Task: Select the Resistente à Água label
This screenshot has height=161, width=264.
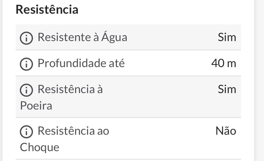Action: tap(82, 38)
